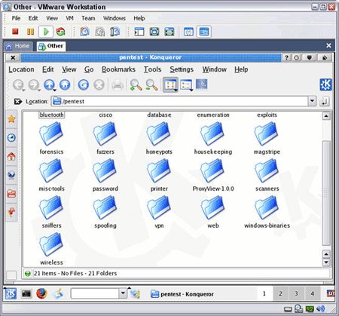Suspend the VM with the pause icon
Viewport: 339px width, 316px height.
(x=30, y=32)
